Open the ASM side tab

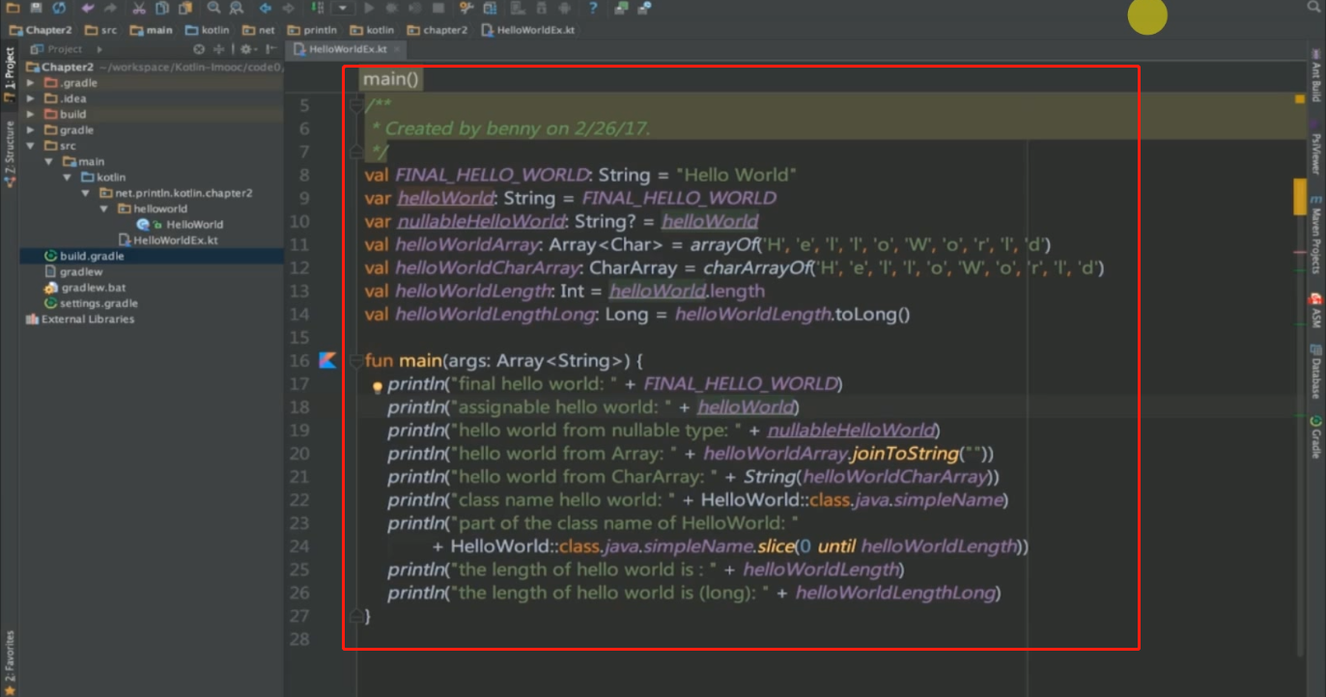[x=1315, y=311]
